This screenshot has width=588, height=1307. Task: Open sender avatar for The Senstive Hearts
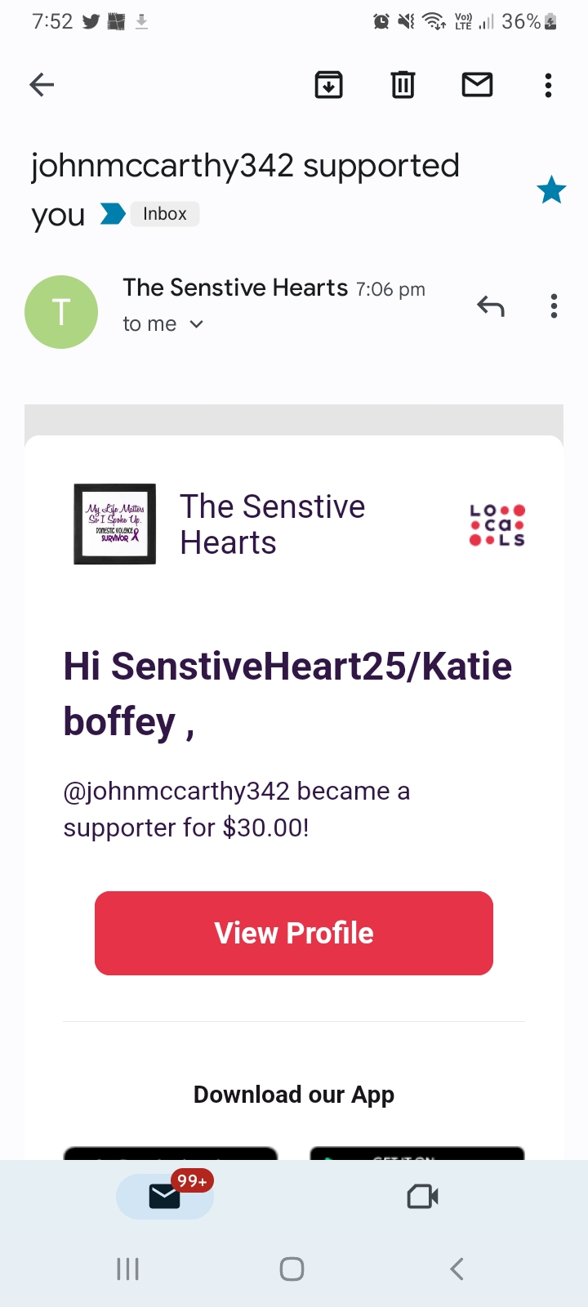coord(61,312)
